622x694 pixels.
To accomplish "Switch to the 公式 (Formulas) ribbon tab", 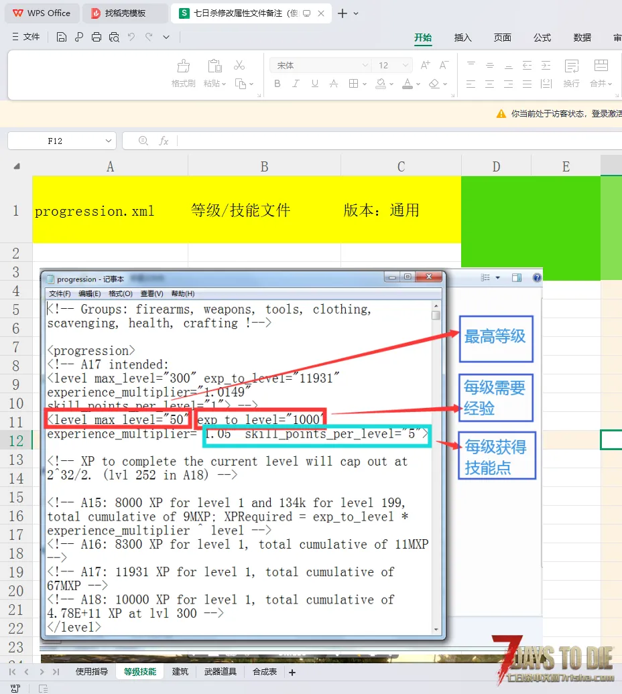I will pyautogui.click(x=542, y=38).
